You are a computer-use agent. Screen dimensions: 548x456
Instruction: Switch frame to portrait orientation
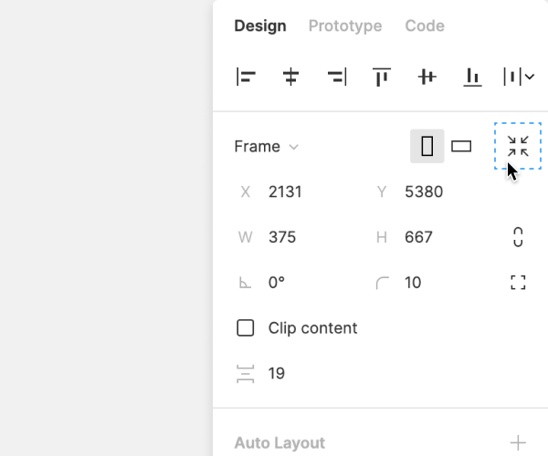click(427, 146)
